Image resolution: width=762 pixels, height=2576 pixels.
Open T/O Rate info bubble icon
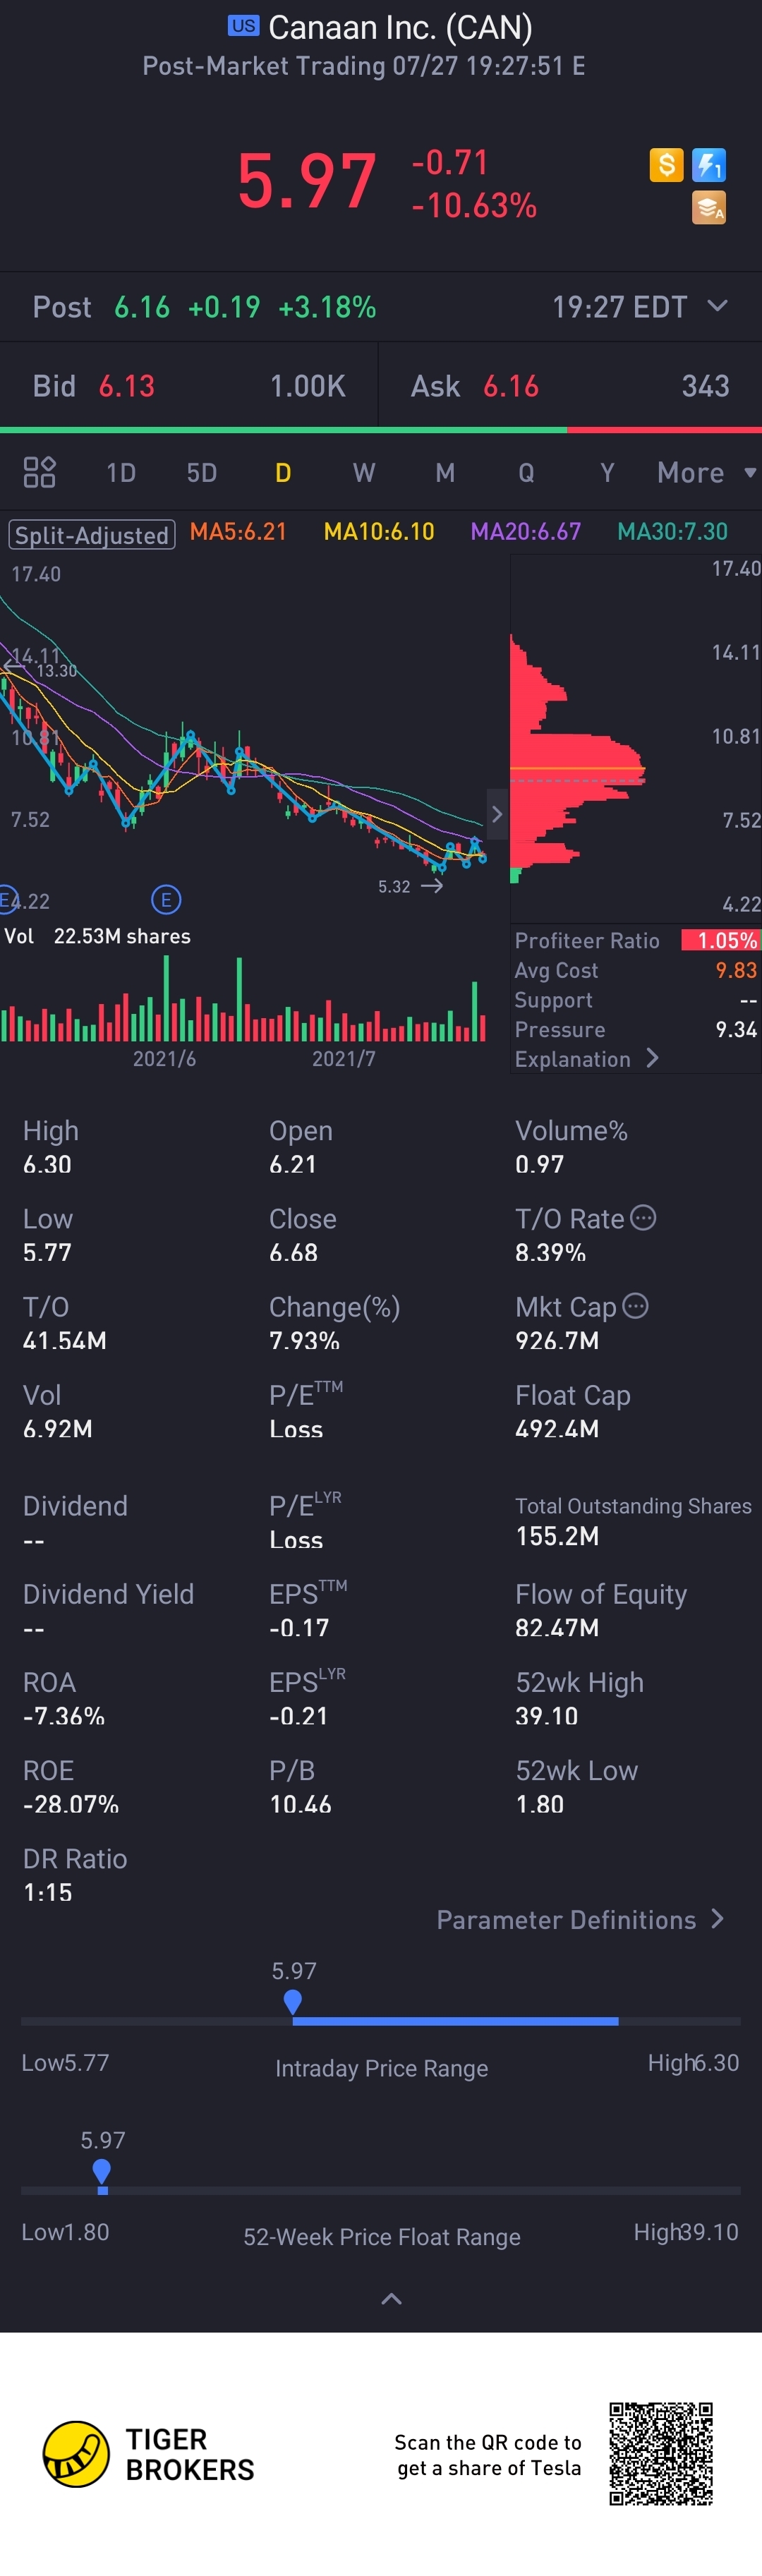coord(643,1217)
